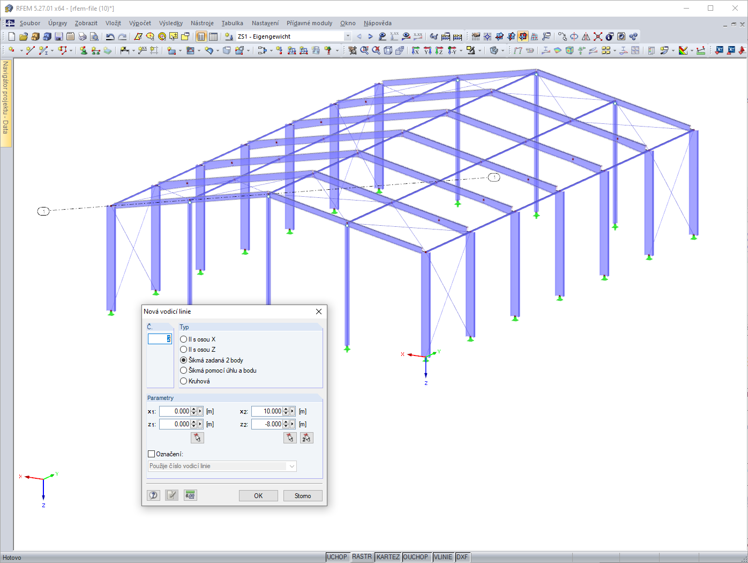Toggle the OUCHOP status bar button
The height and width of the screenshot is (563, 748).
click(x=416, y=557)
